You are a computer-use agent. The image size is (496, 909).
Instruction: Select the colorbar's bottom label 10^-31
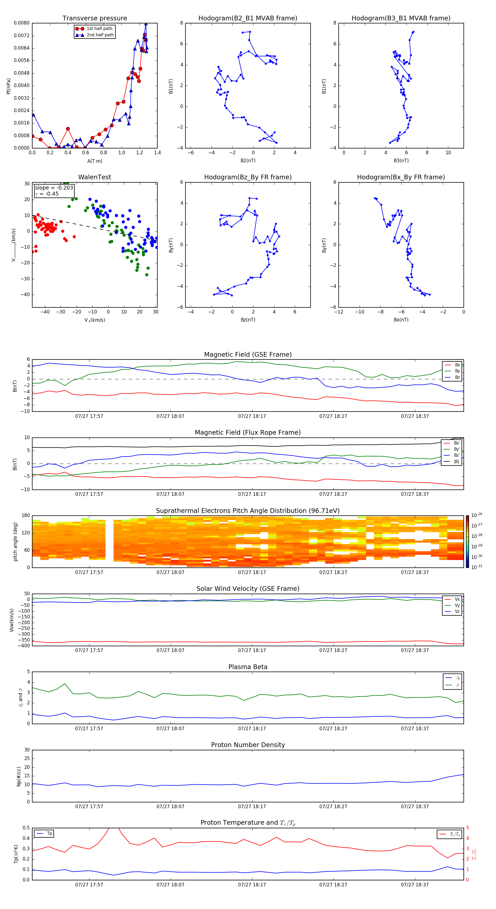coord(477,567)
